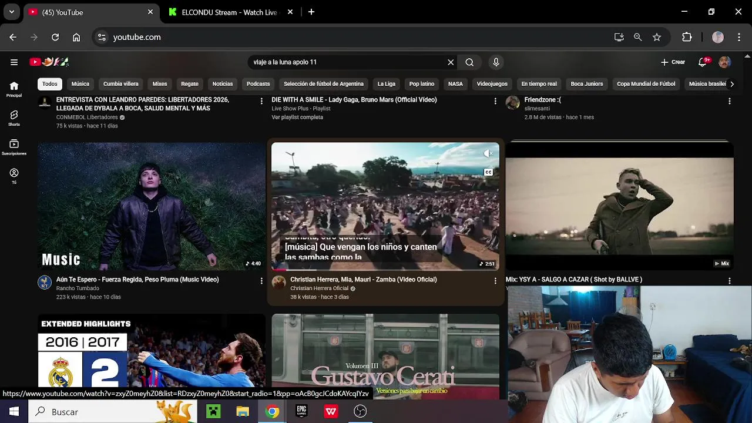Click the Aún Te Espero video title

[137, 280]
